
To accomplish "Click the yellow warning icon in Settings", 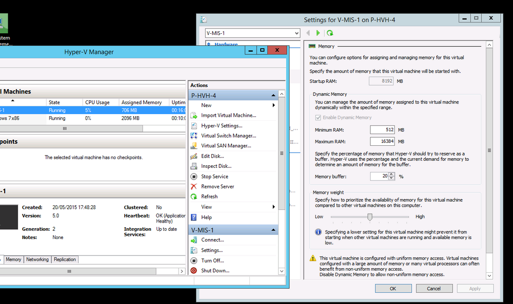I will pyautogui.click(x=313, y=258).
